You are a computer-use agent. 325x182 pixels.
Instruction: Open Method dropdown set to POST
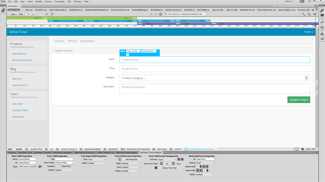[205, 163]
